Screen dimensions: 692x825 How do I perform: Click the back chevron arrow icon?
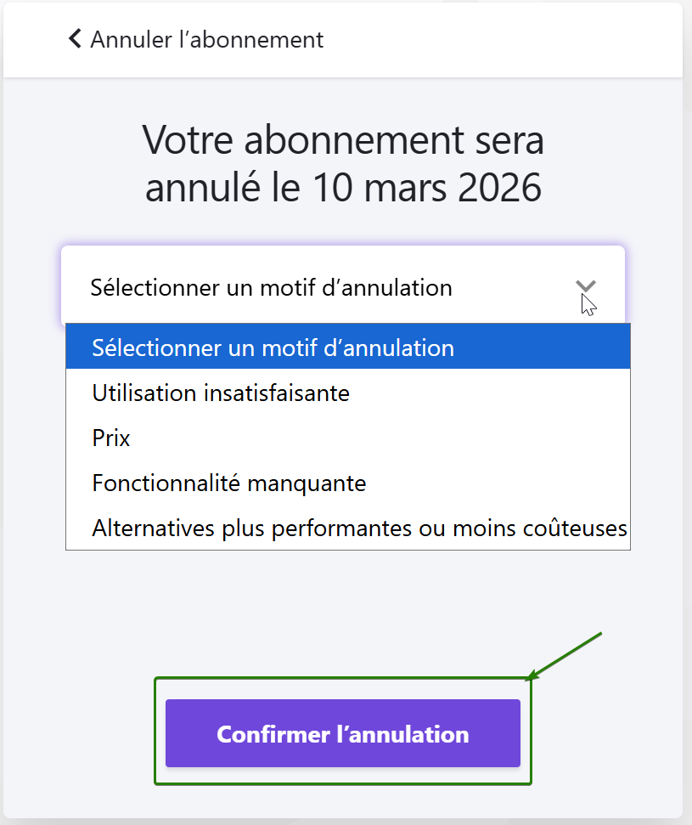pyautogui.click(x=76, y=39)
